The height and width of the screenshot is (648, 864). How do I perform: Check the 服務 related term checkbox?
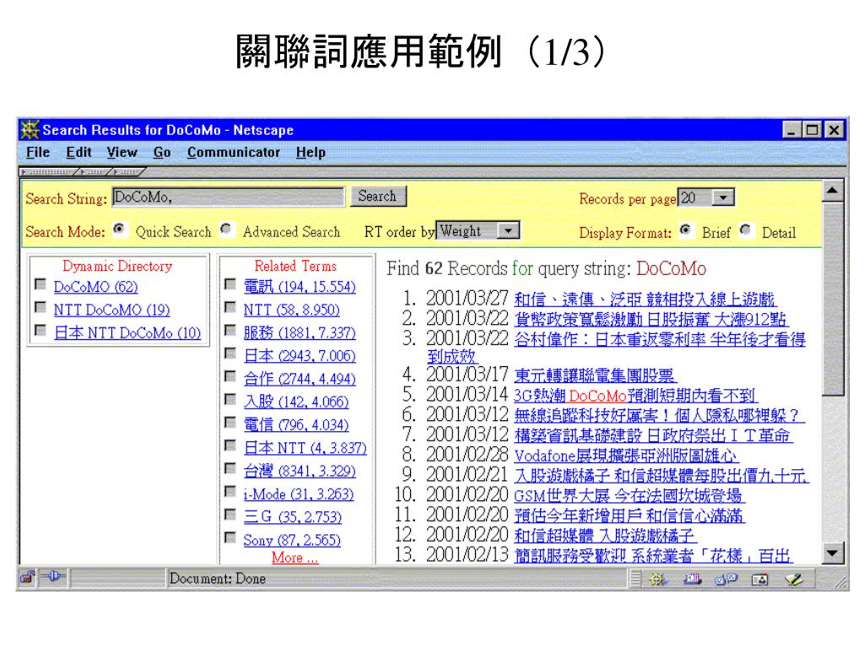coord(230,330)
